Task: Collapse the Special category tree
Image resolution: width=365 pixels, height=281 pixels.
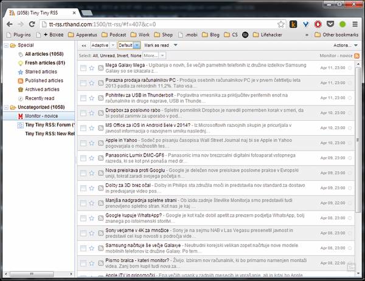Action: (6, 46)
